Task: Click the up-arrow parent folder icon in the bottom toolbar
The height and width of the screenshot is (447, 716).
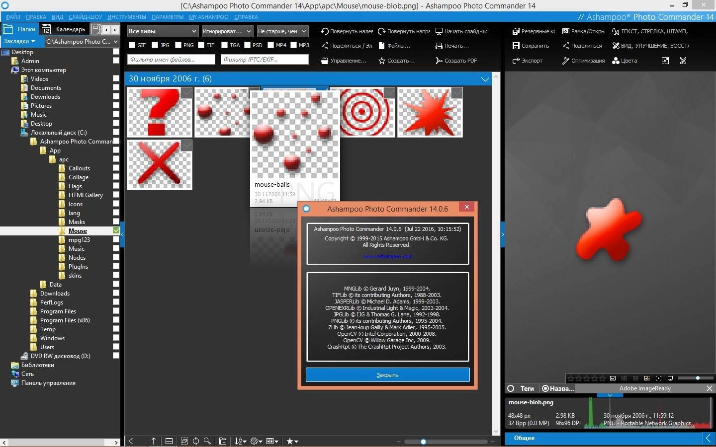Action: click(x=154, y=441)
